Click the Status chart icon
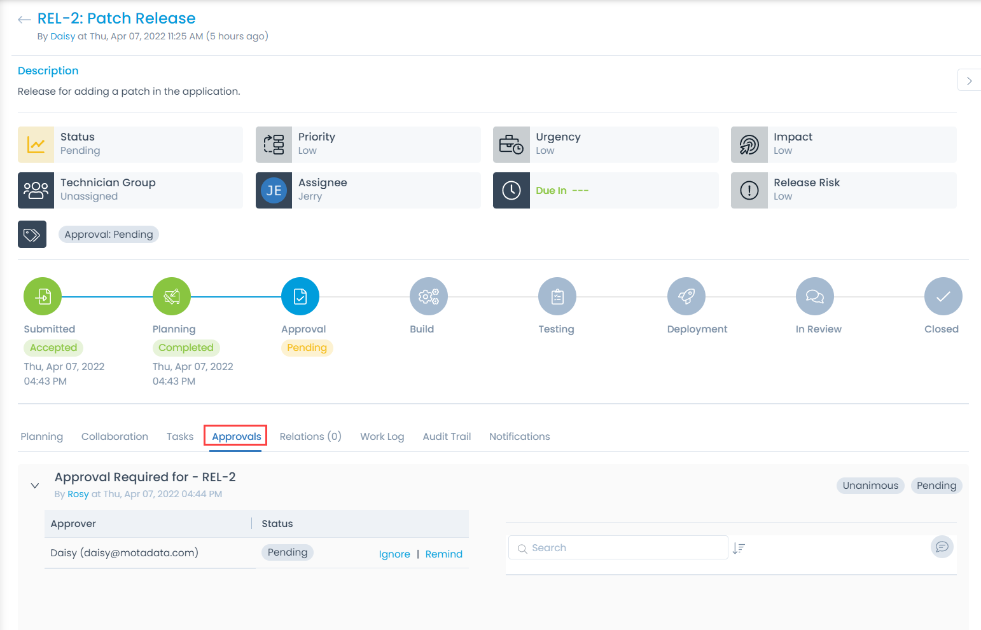The height and width of the screenshot is (630, 981). click(x=36, y=144)
